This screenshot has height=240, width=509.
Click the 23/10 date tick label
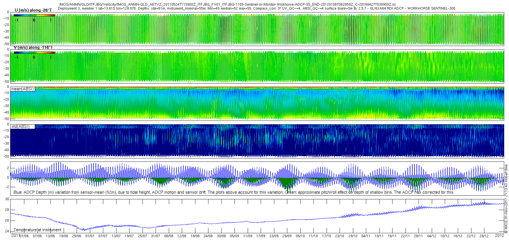click(340, 236)
